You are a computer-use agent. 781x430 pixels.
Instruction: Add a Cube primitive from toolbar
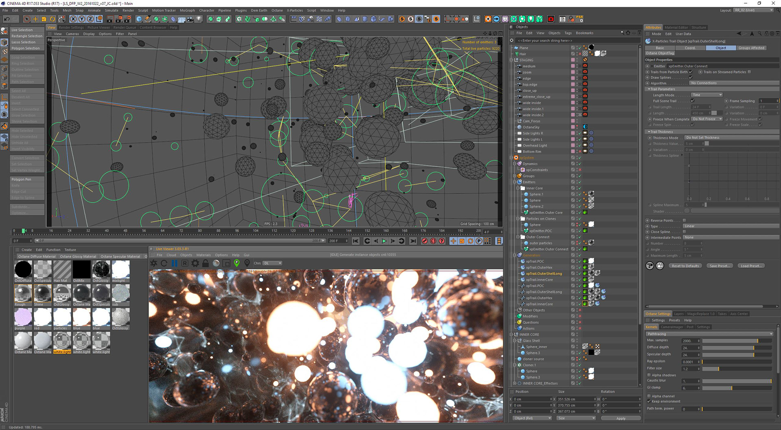click(139, 19)
